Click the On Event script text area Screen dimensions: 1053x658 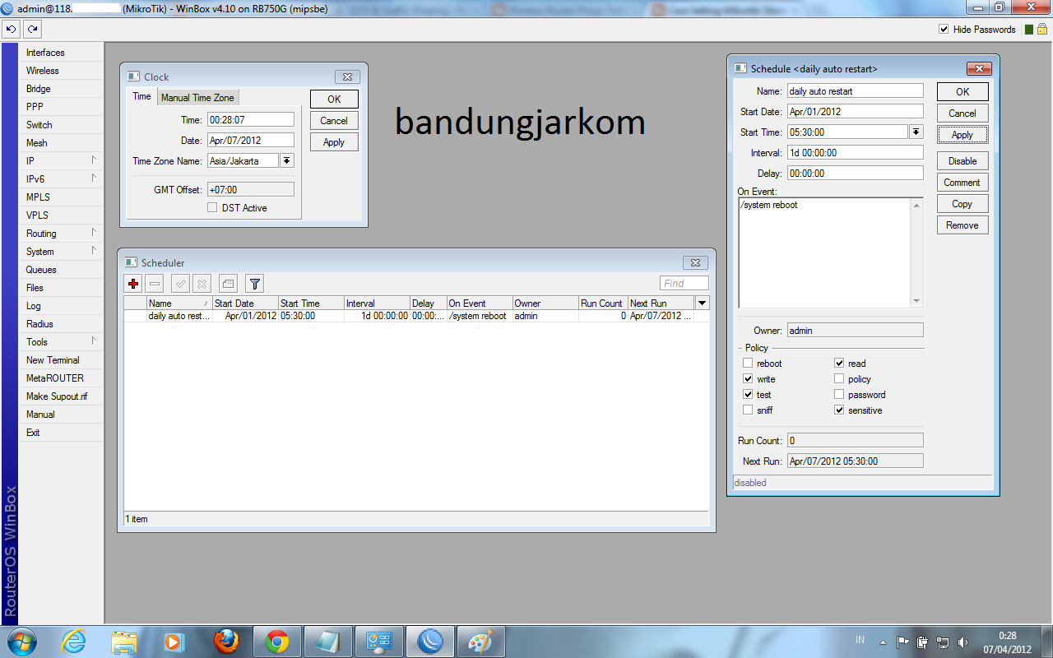pyautogui.click(x=825, y=253)
